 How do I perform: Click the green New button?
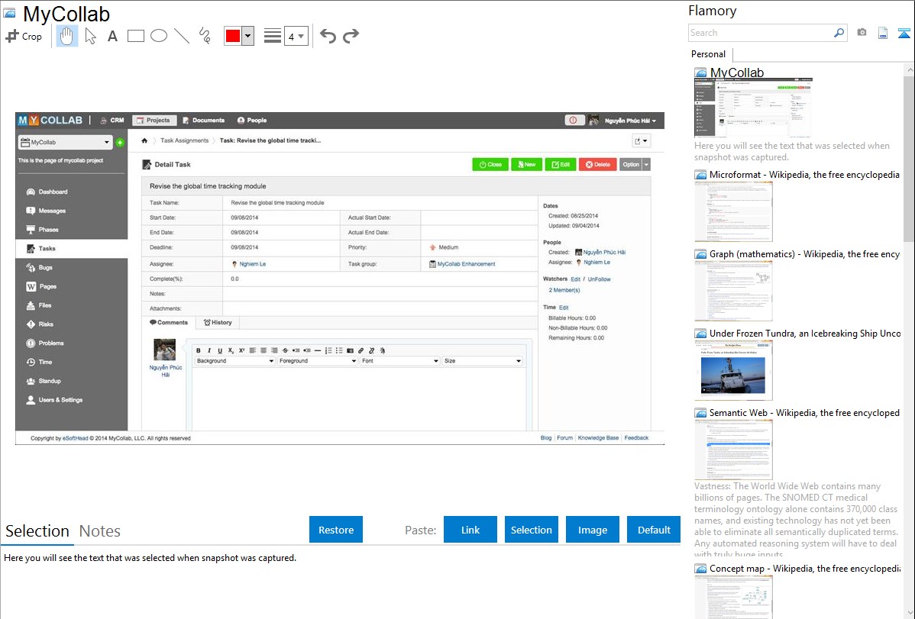click(x=525, y=165)
